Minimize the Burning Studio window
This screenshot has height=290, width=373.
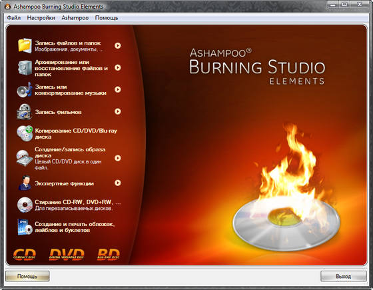[332, 5]
